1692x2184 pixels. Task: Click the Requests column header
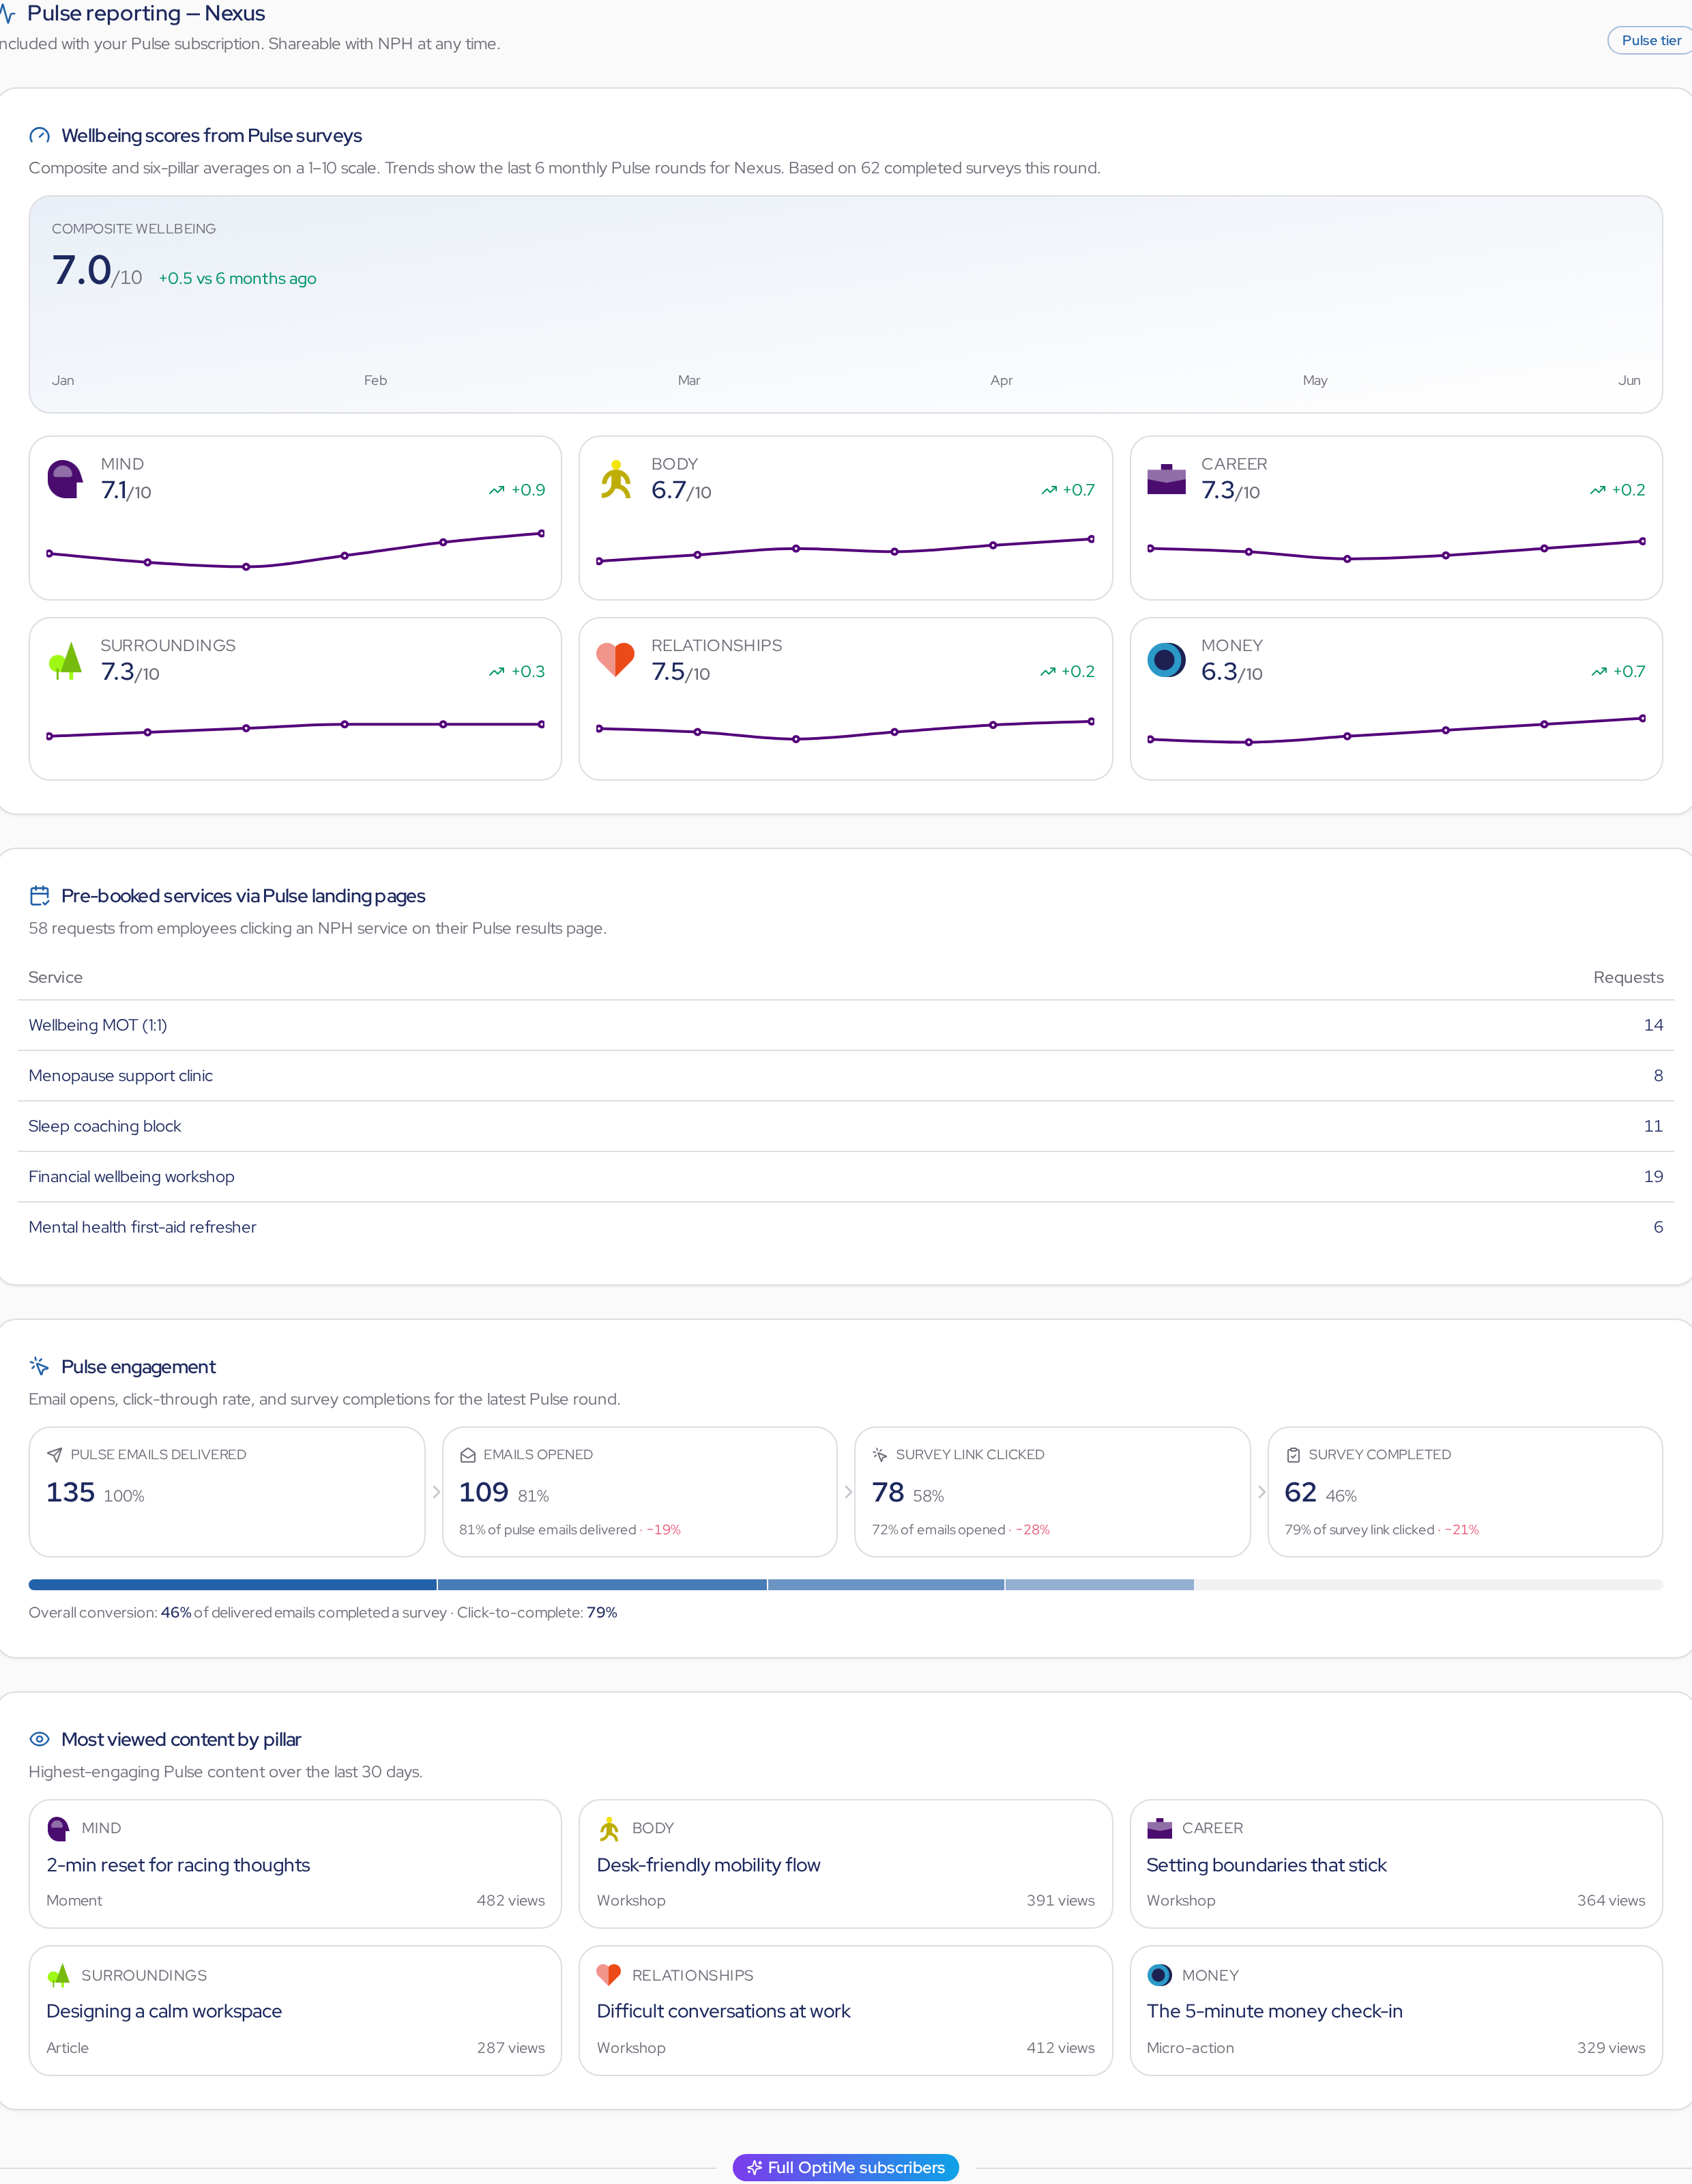(1628, 977)
